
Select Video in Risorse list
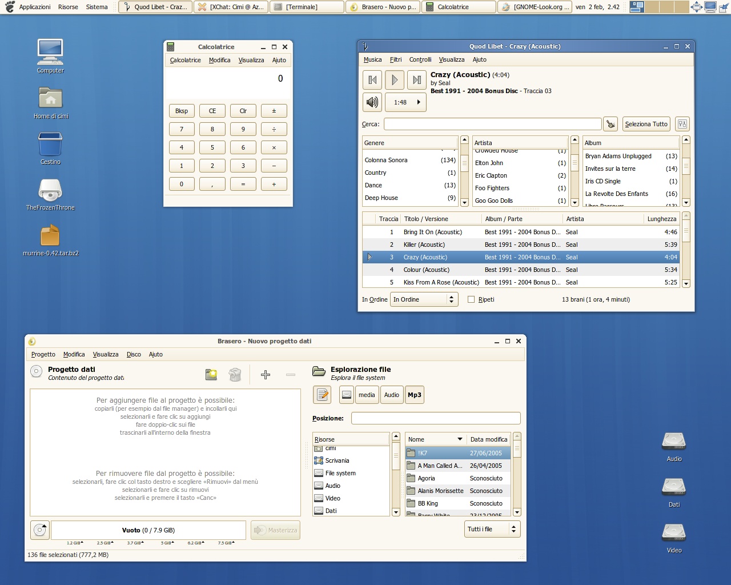click(351, 498)
